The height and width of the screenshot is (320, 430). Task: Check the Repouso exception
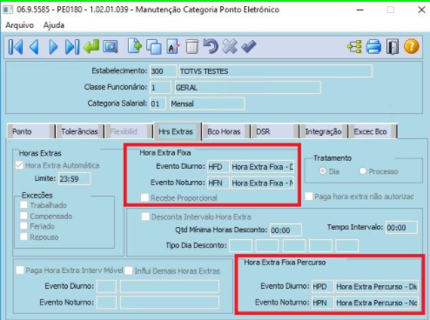[x=24, y=237]
